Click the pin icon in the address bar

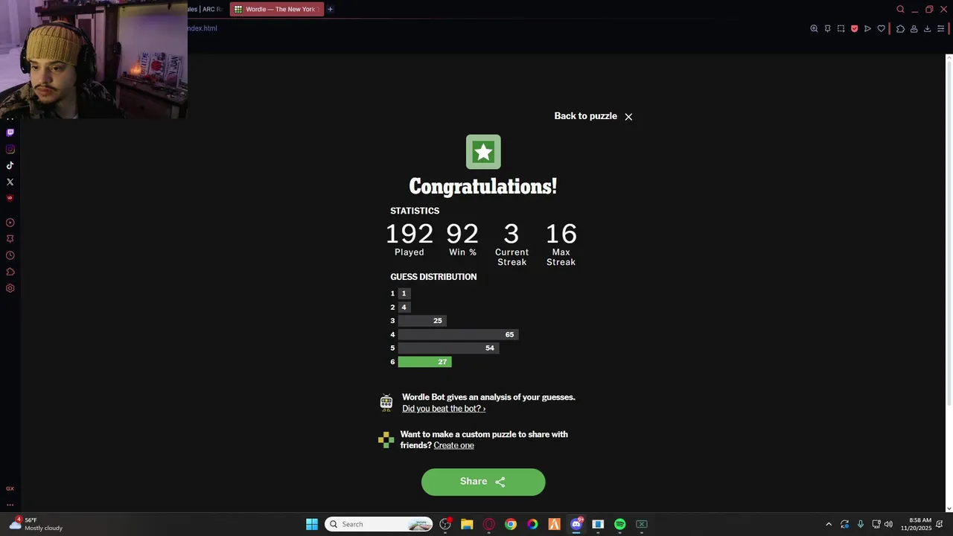(x=827, y=28)
